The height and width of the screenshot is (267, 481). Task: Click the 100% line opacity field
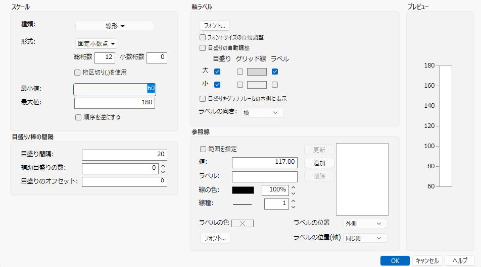(x=275, y=190)
